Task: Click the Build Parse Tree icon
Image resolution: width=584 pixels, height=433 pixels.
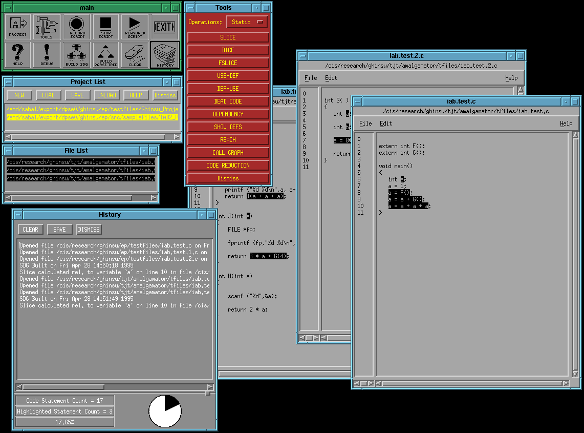Action: (106, 55)
